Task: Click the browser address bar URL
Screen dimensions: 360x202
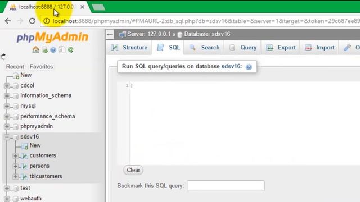Action: pyautogui.click(x=206, y=21)
